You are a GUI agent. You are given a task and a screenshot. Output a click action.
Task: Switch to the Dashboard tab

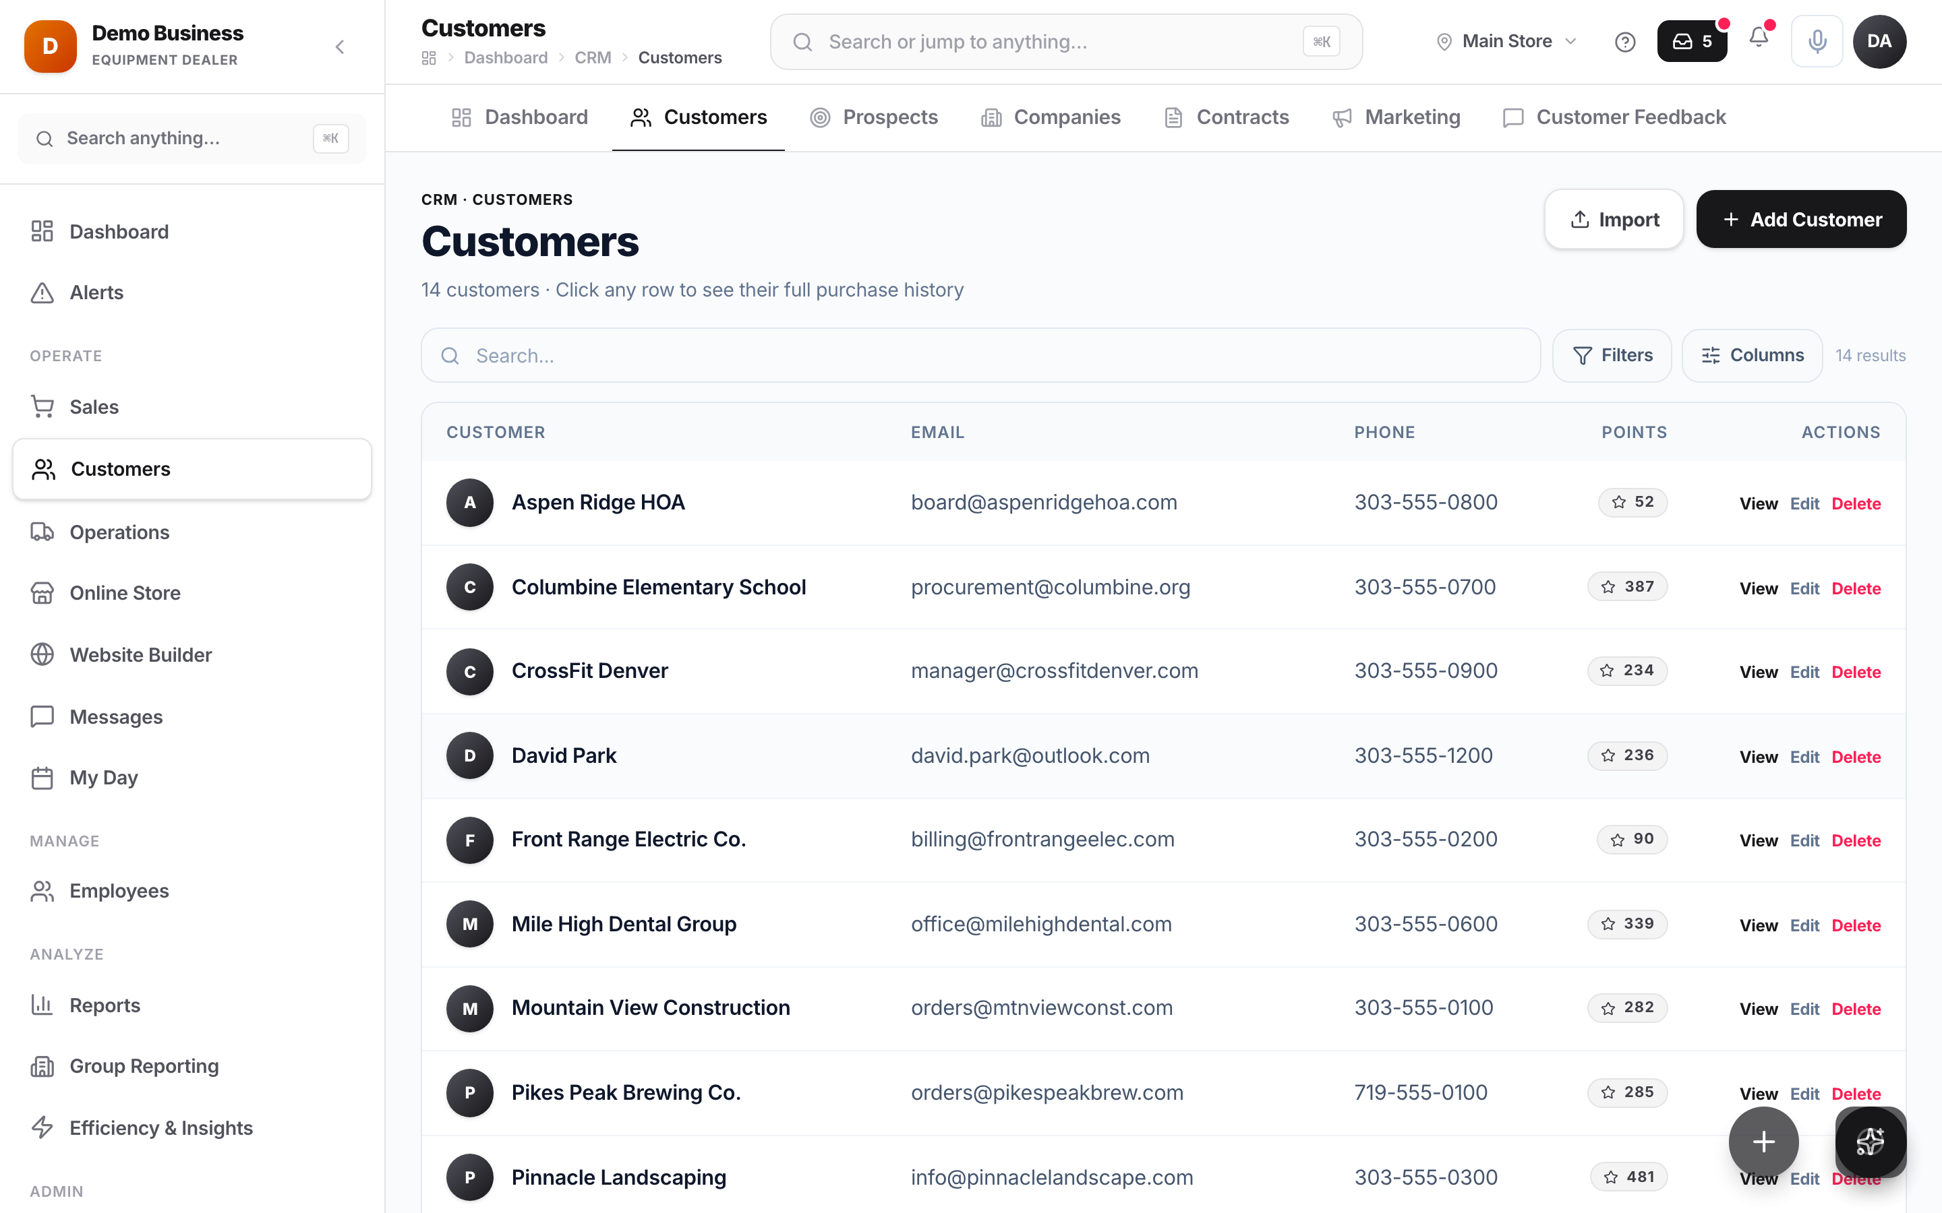(519, 117)
